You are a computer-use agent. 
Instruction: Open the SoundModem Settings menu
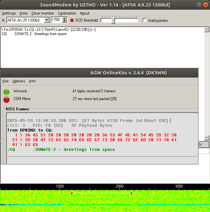9,13
